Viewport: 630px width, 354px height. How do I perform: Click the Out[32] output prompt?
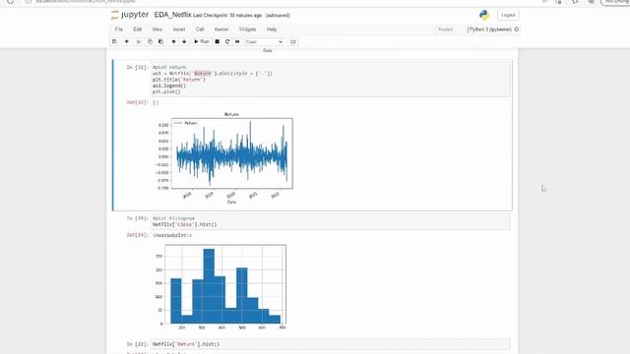point(138,102)
